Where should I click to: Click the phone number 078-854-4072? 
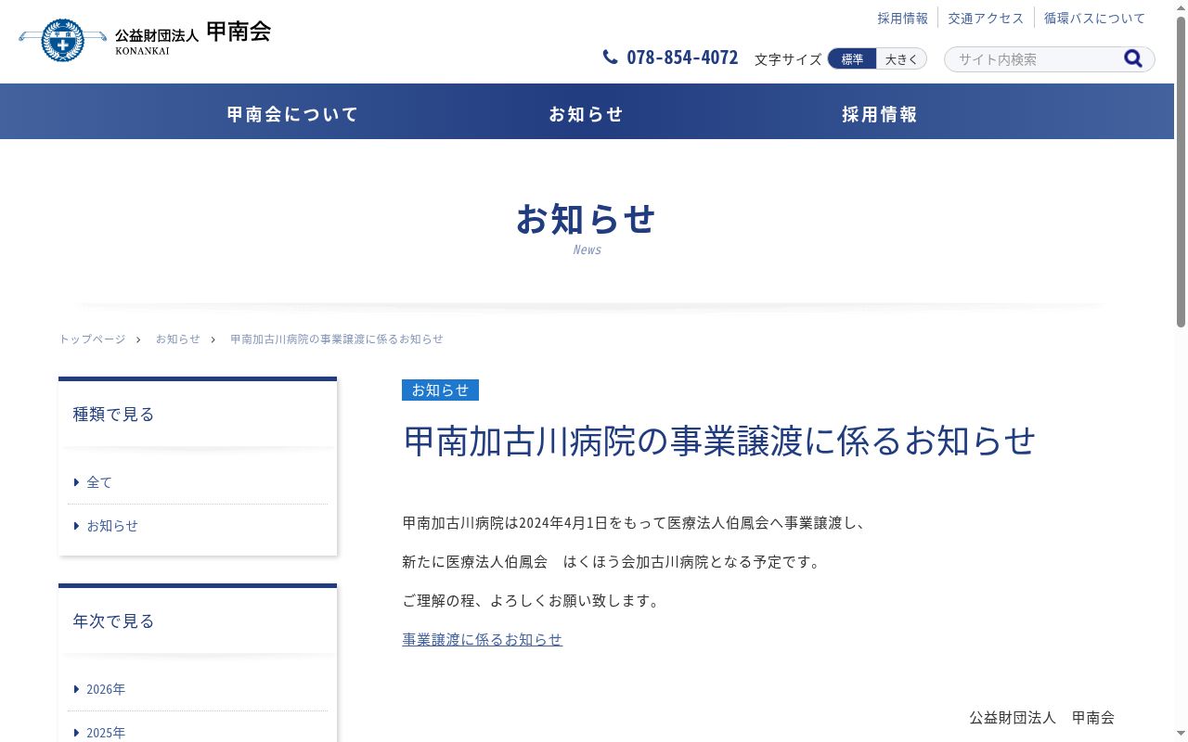682,58
